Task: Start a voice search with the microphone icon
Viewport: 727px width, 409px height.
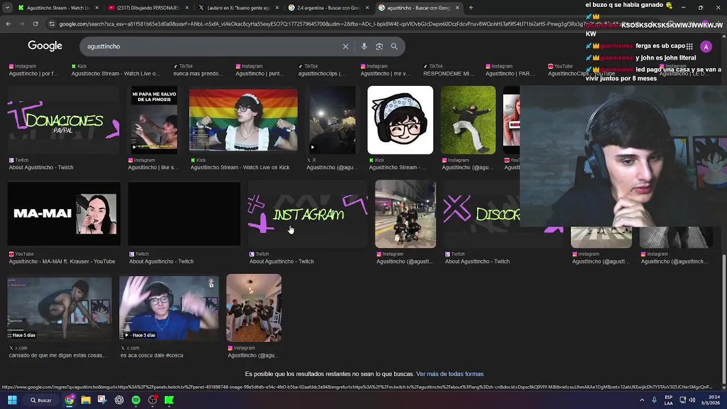Action: (x=364, y=47)
